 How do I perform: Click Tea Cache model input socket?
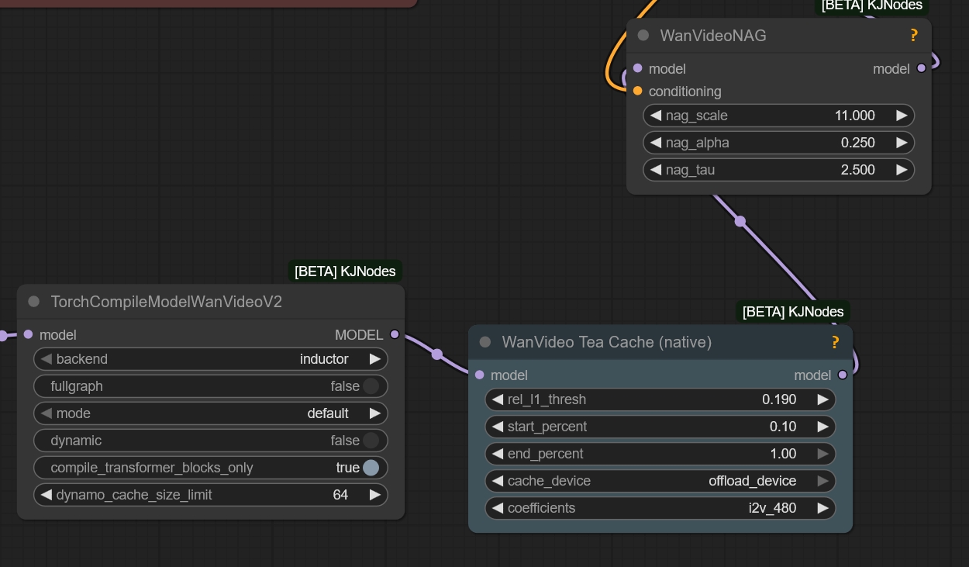pos(480,375)
